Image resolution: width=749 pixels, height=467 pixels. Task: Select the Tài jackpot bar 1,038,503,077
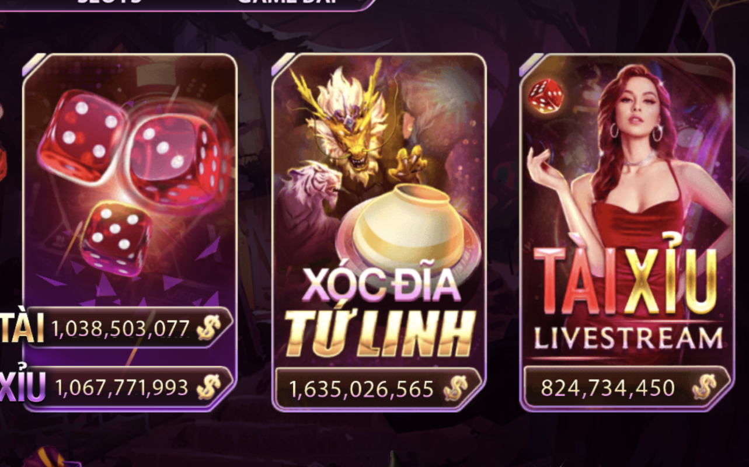point(130,329)
